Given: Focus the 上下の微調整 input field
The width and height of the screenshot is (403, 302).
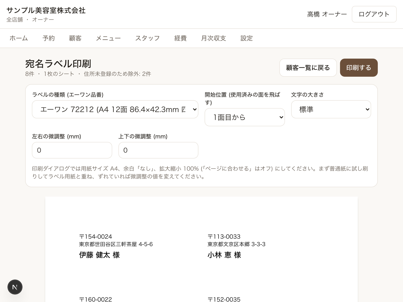Looking at the screenshot, I should [158, 150].
